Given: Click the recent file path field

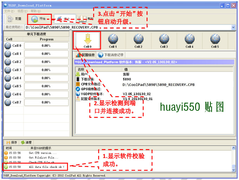Looking at the screenshot, I should click(x=128, y=27).
